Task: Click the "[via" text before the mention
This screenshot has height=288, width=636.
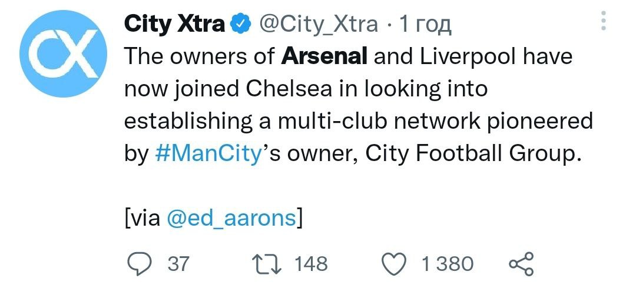Action: pos(142,217)
